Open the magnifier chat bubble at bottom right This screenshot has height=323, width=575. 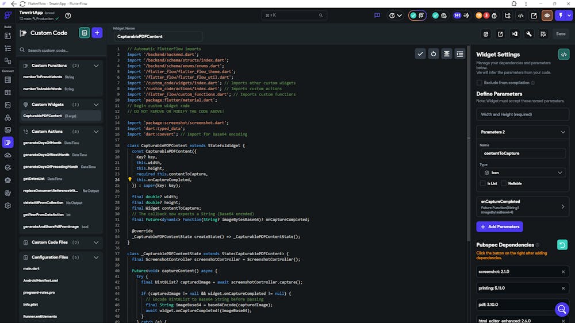(x=561, y=309)
